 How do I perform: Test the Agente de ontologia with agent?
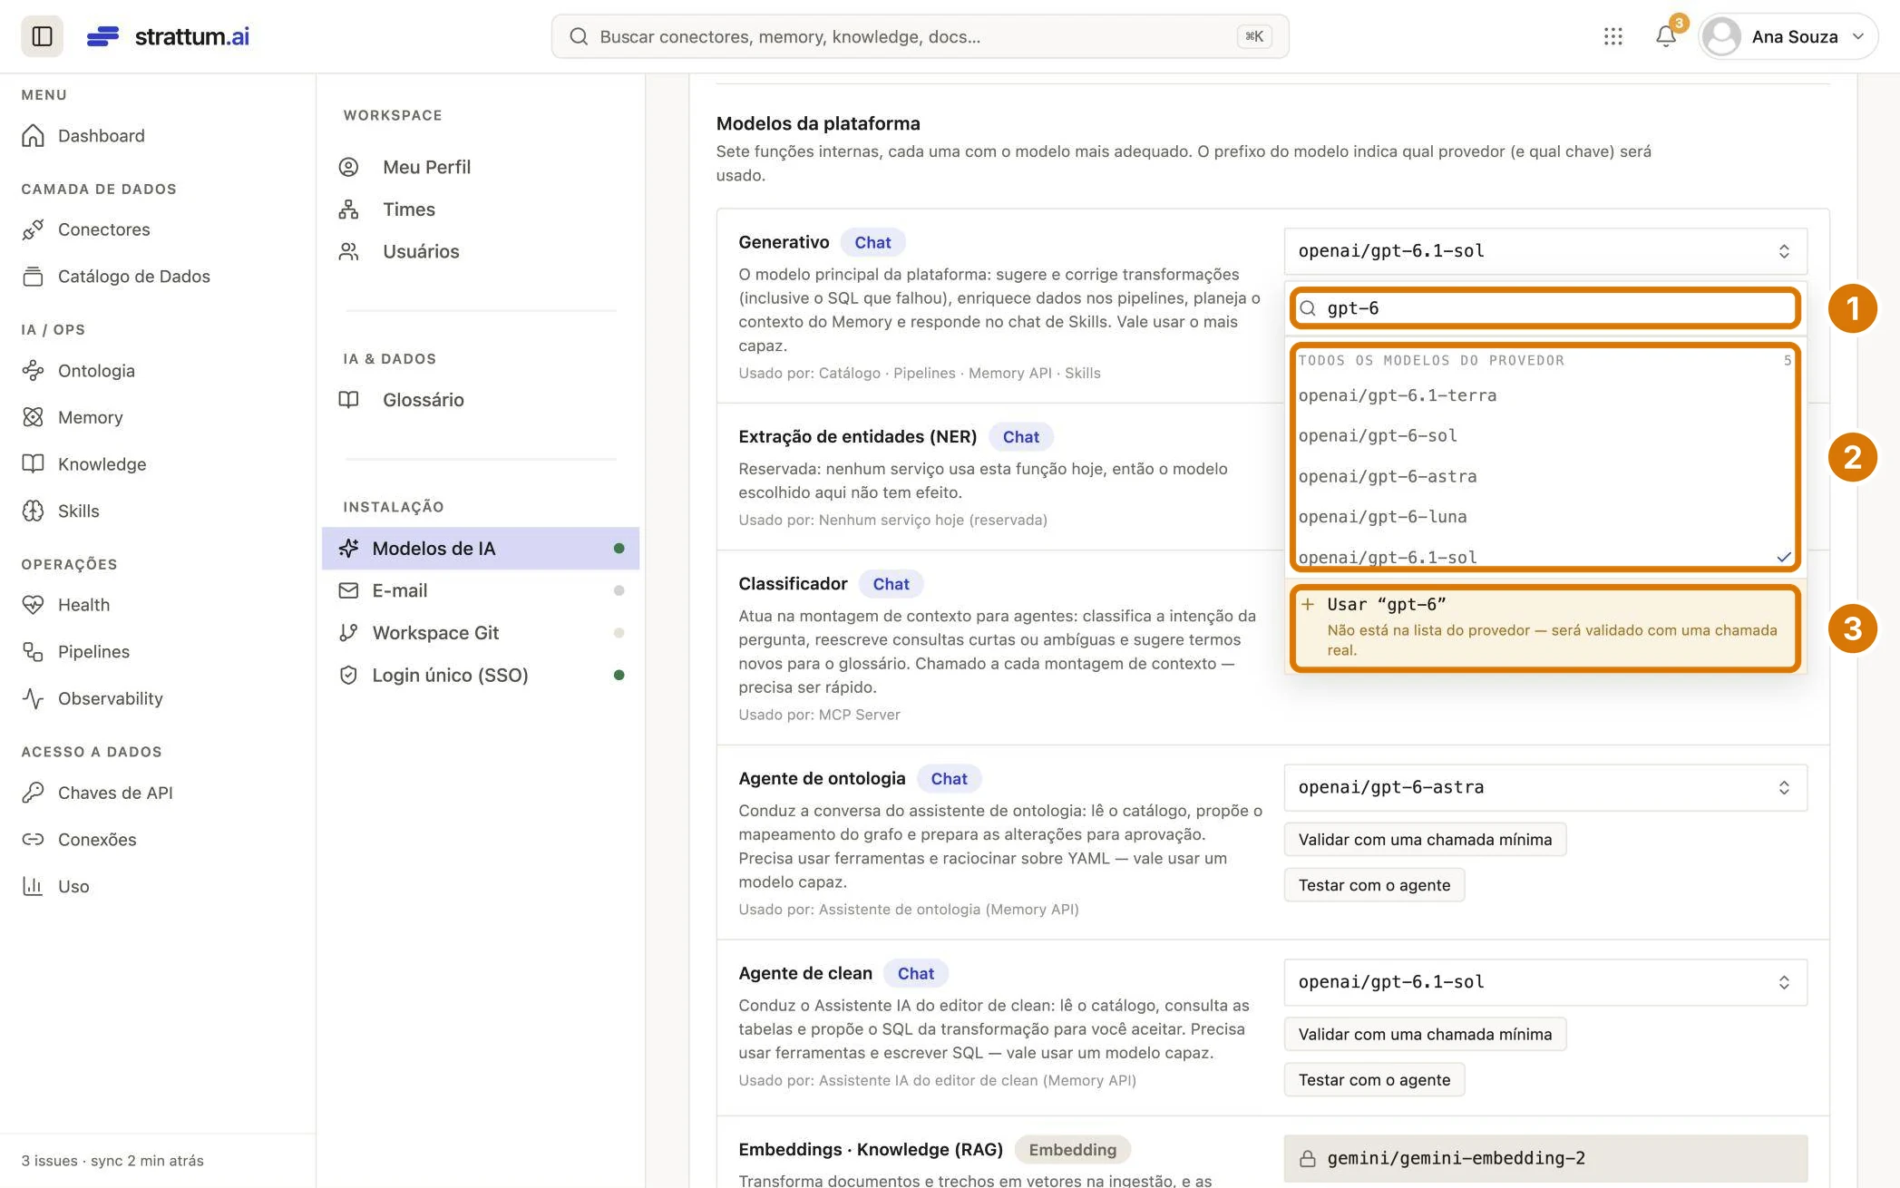point(1374,884)
